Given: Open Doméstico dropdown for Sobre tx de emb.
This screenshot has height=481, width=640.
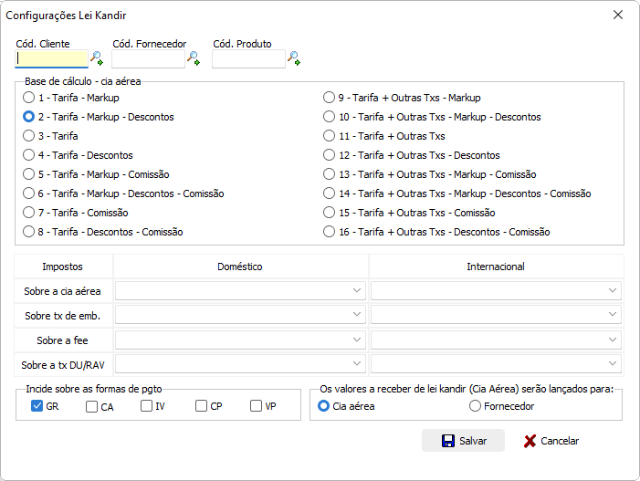Looking at the screenshot, I should coord(240,315).
